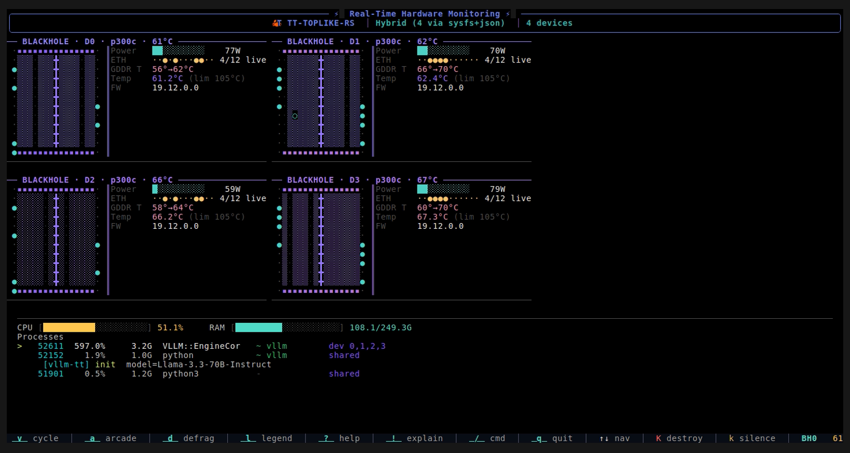Click 'dev 0,1,2,3' device assignment
This screenshot has height=453, width=850.
[x=357, y=346]
